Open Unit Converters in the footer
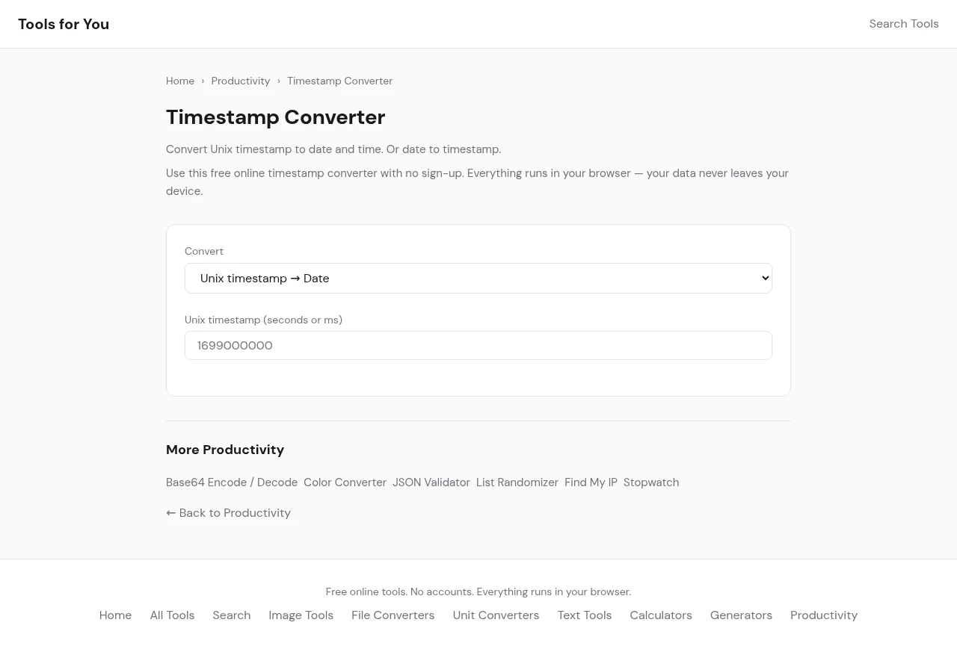This screenshot has height=649, width=957. [x=496, y=615]
